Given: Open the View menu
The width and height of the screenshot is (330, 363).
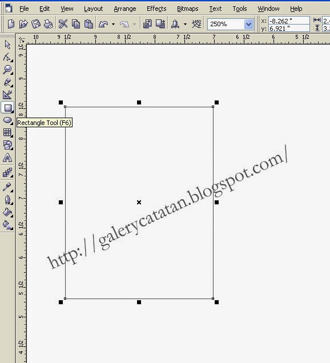Looking at the screenshot, I should pos(67,9).
